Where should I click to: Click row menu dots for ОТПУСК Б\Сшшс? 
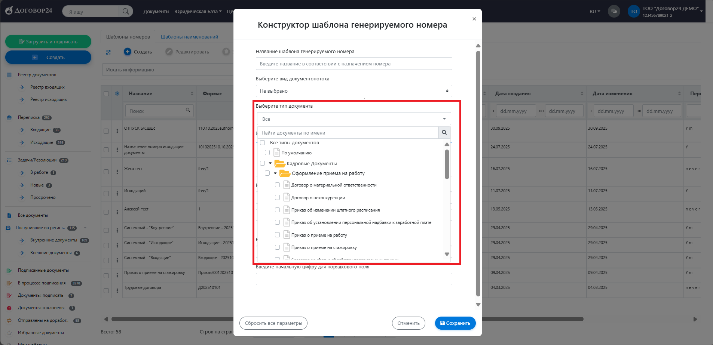[x=117, y=131]
